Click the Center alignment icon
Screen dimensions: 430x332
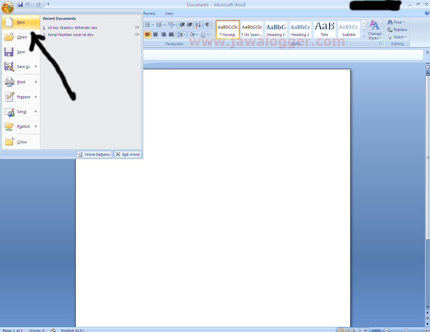pyautogui.click(x=155, y=35)
